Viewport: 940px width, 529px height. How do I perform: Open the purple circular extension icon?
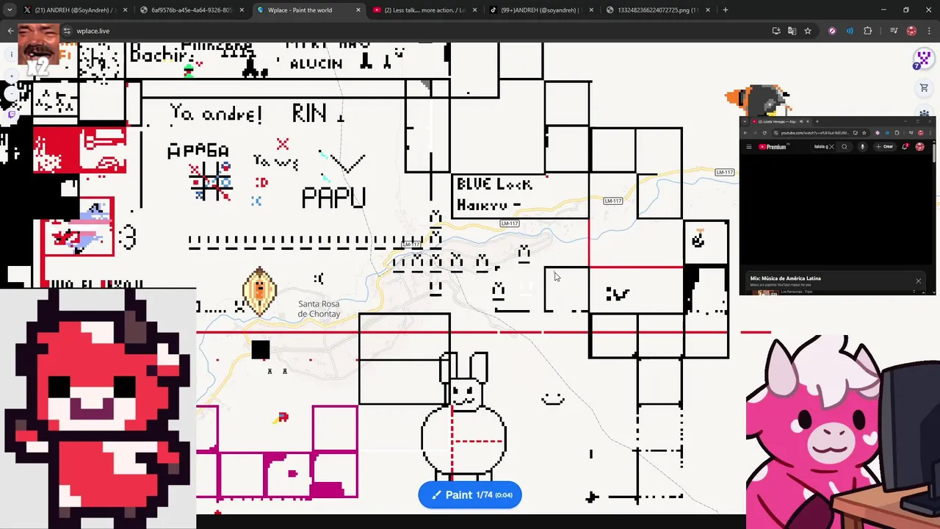click(x=832, y=31)
